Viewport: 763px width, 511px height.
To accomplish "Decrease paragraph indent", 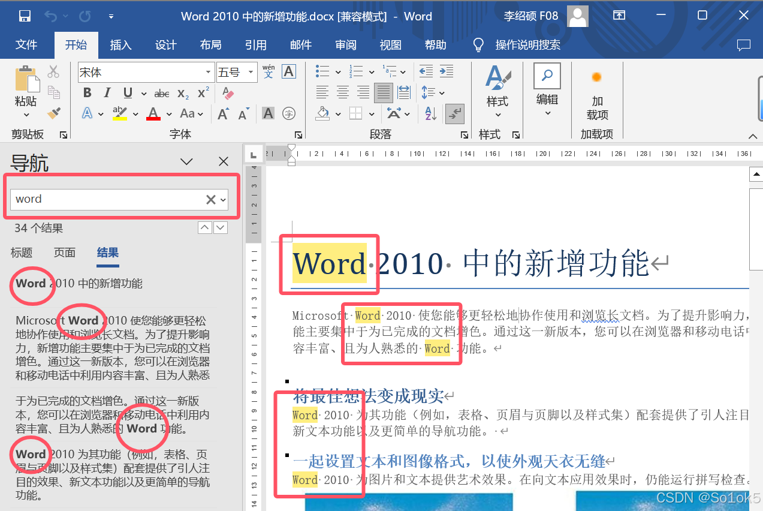I will (426, 72).
